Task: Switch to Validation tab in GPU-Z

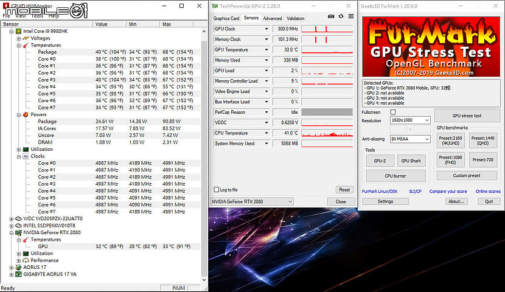Action: (295, 18)
